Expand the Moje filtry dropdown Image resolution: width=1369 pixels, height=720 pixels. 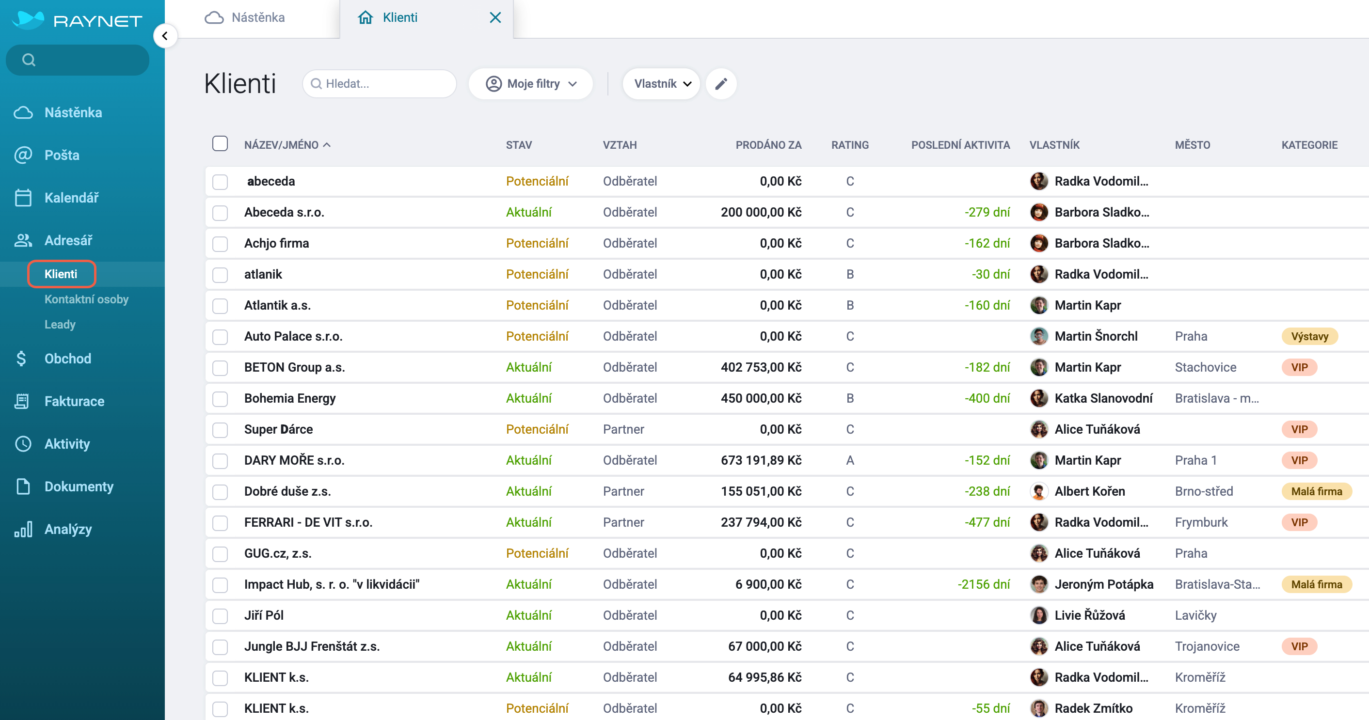(530, 84)
